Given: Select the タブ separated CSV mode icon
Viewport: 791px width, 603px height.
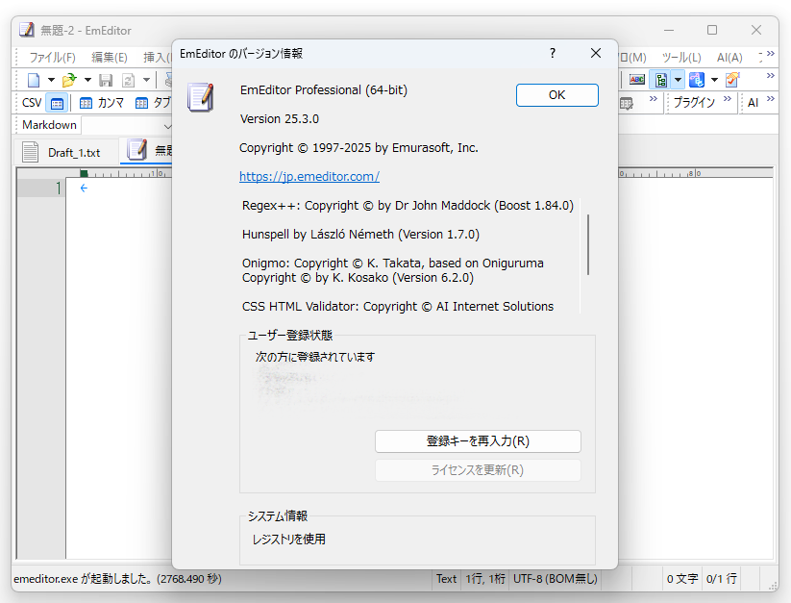Looking at the screenshot, I should pyautogui.click(x=141, y=102).
